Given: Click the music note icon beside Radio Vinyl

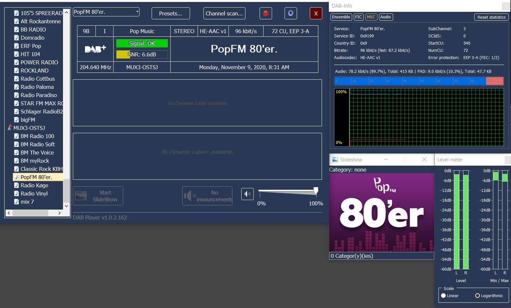Looking at the screenshot, I should click(x=16, y=194).
